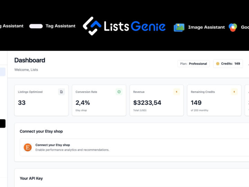Click the Etsy shop caption under conversion rate
This screenshot has width=249, height=187.
pyautogui.click(x=81, y=110)
